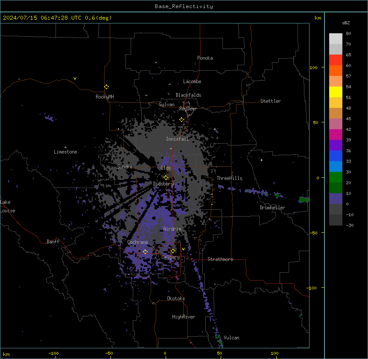Click the Banff label

(53, 242)
